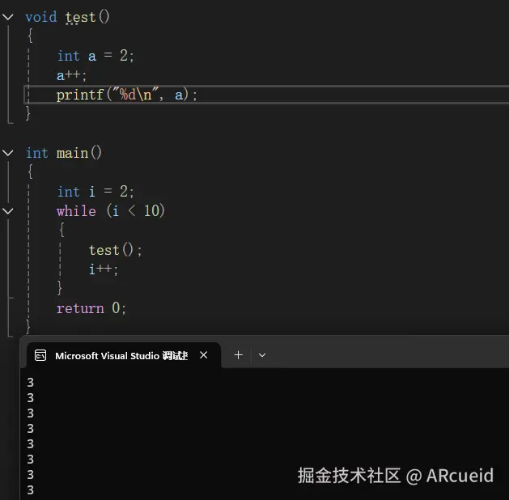Collapse the int main() function block
Screen dimensions: 509x500
pos(8,153)
